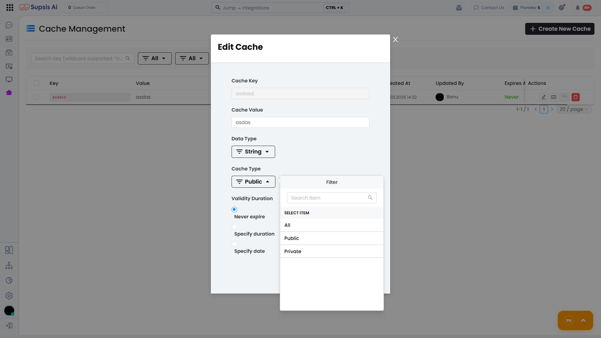Open the settings gear sidebar icon
601x338 pixels.
pyautogui.click(x=9, y=295)
